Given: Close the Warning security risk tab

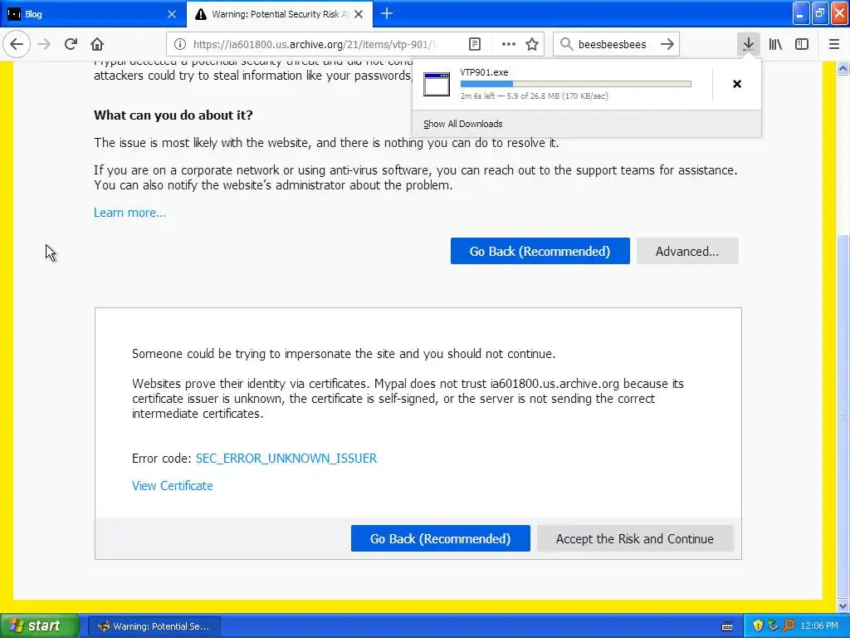Looking at the screenshot, I should coord(359,14).
